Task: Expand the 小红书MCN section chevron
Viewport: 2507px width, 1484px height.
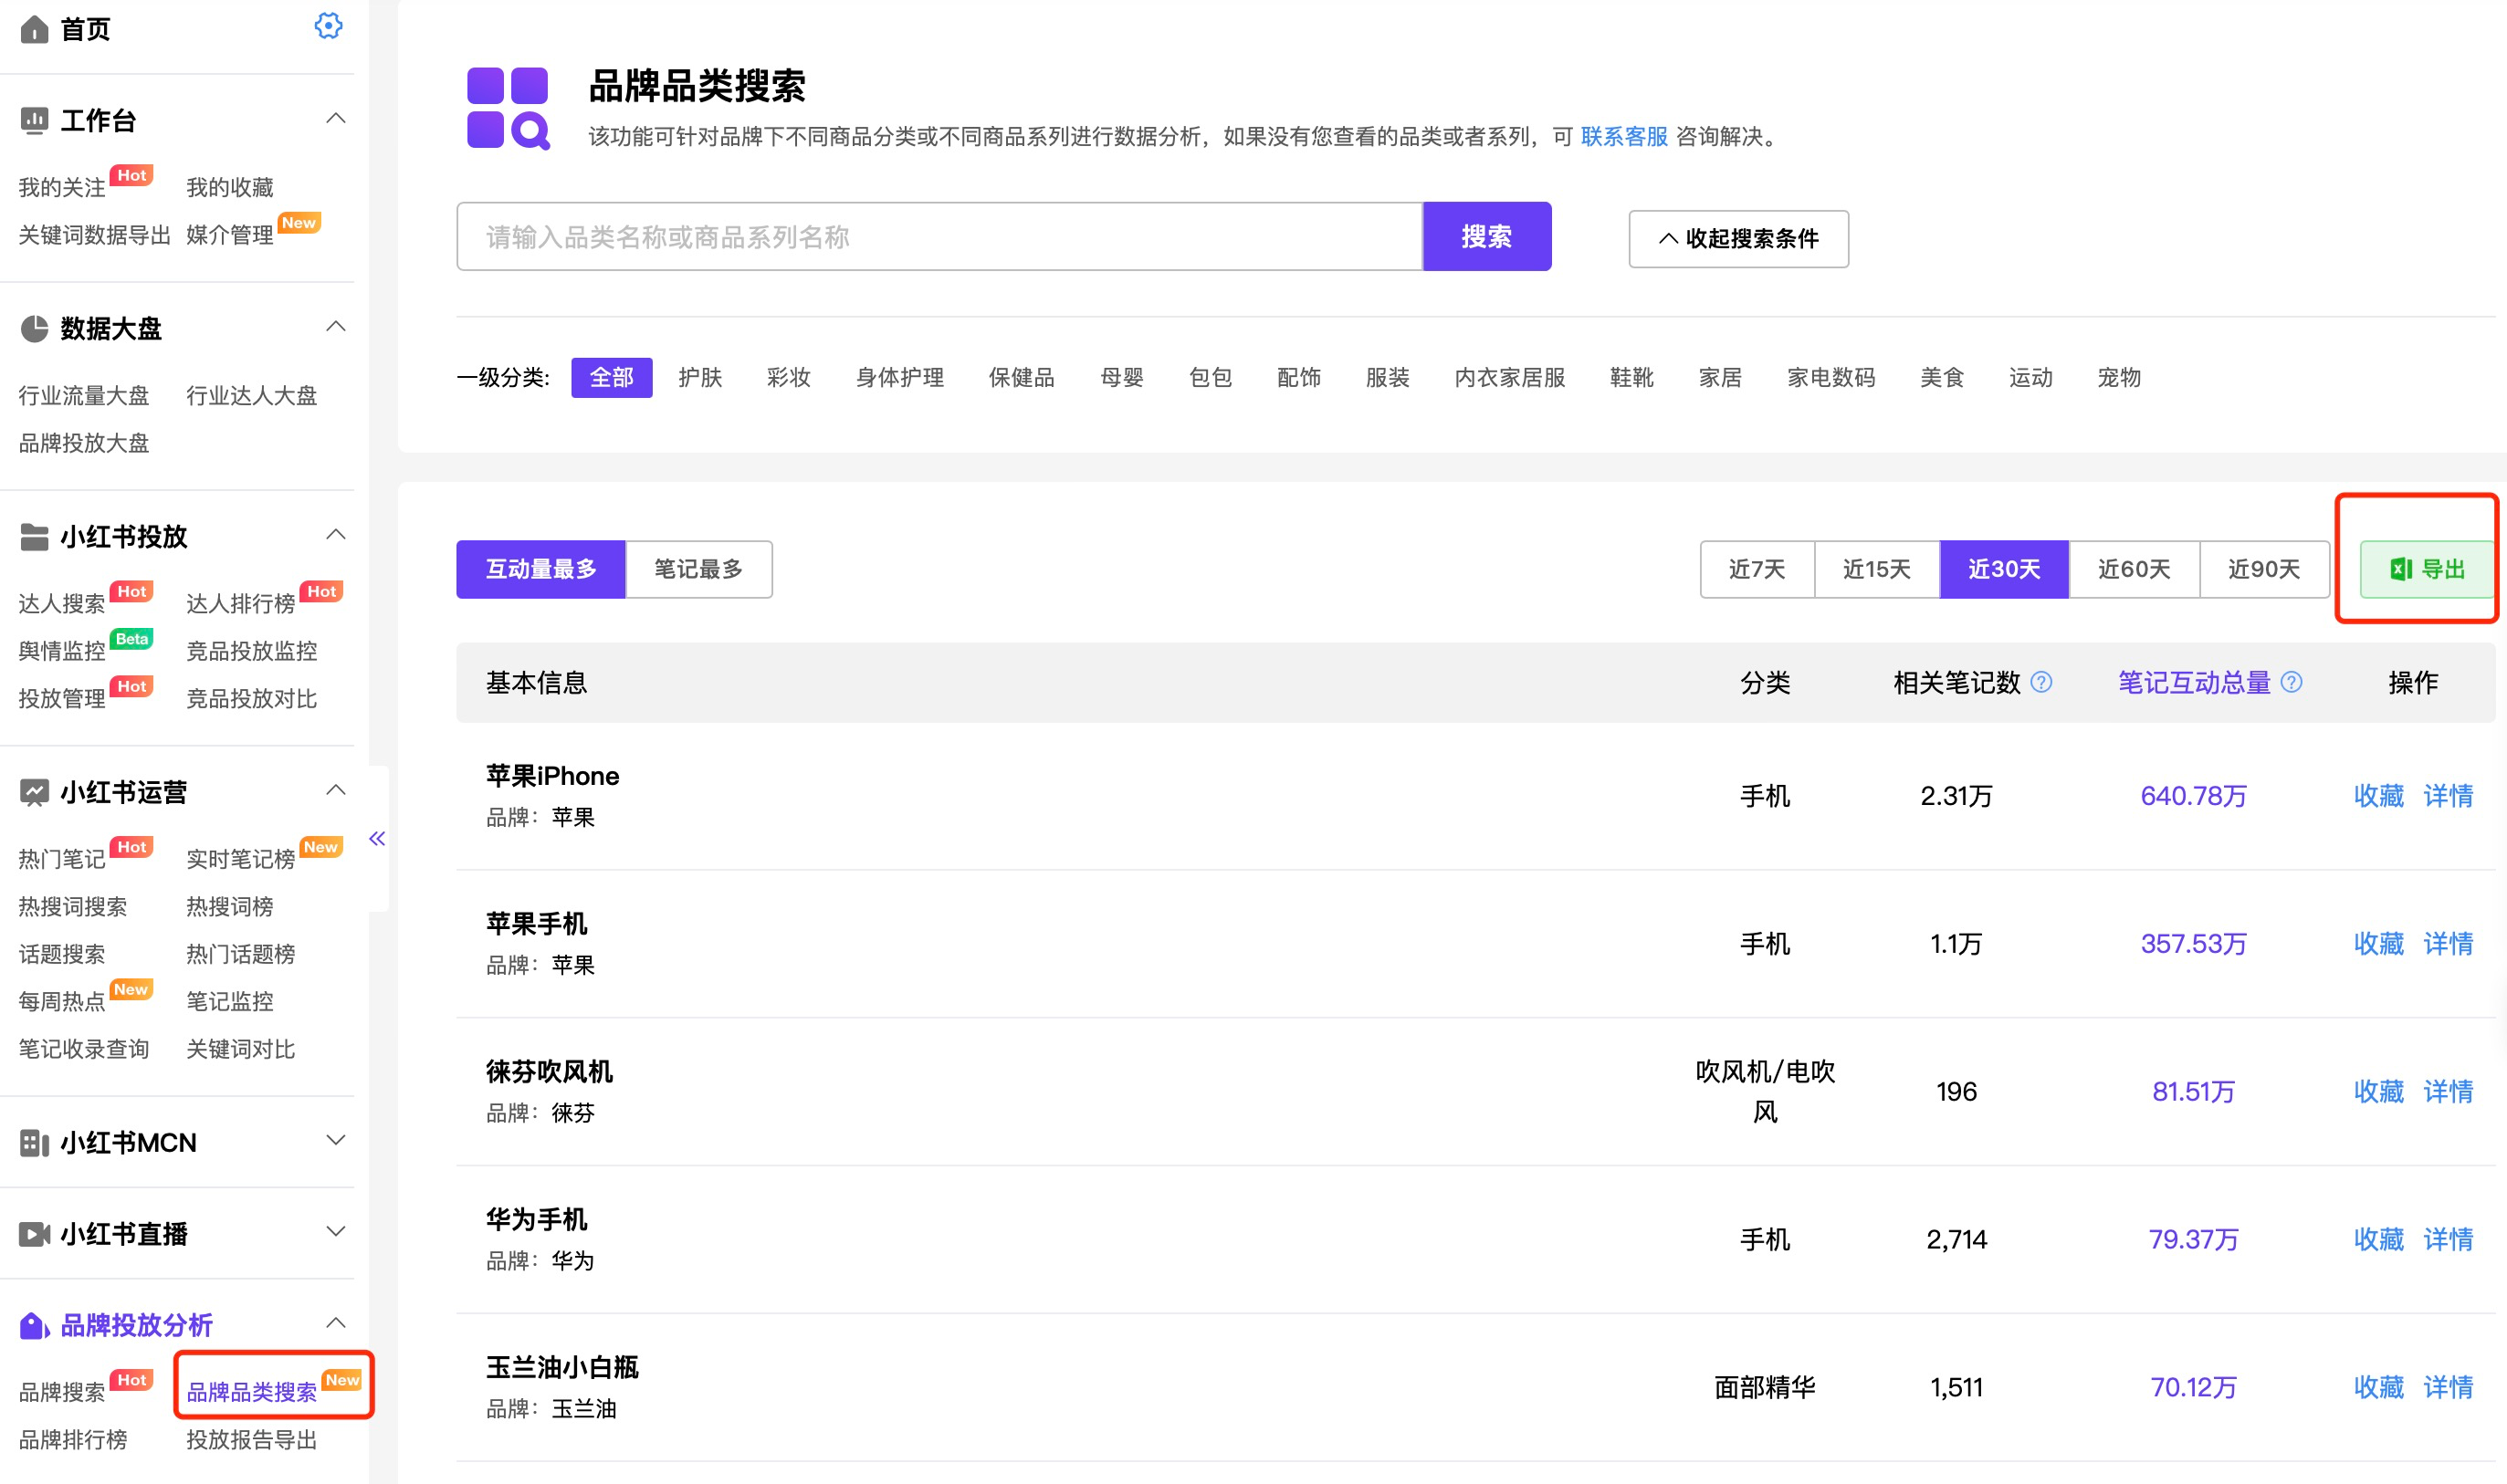Action: [x=336, y=1141]
